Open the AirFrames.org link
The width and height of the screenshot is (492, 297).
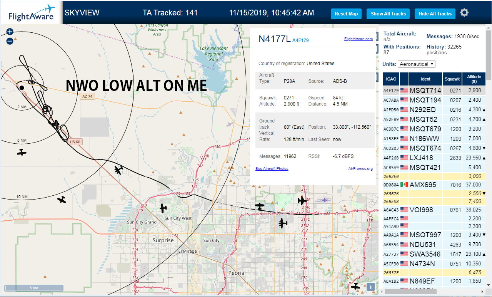pyautogui.click(x=360, y=169)
